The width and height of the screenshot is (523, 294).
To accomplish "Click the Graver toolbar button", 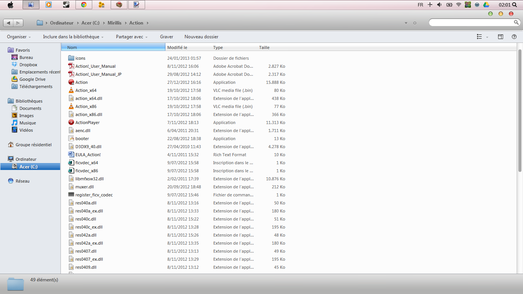I will click(167, 37).
